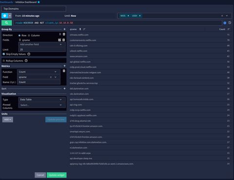This screenshot has width=234, height=180.
Task: Open the dropdown arrow beside the clock button
Action: 10,16
